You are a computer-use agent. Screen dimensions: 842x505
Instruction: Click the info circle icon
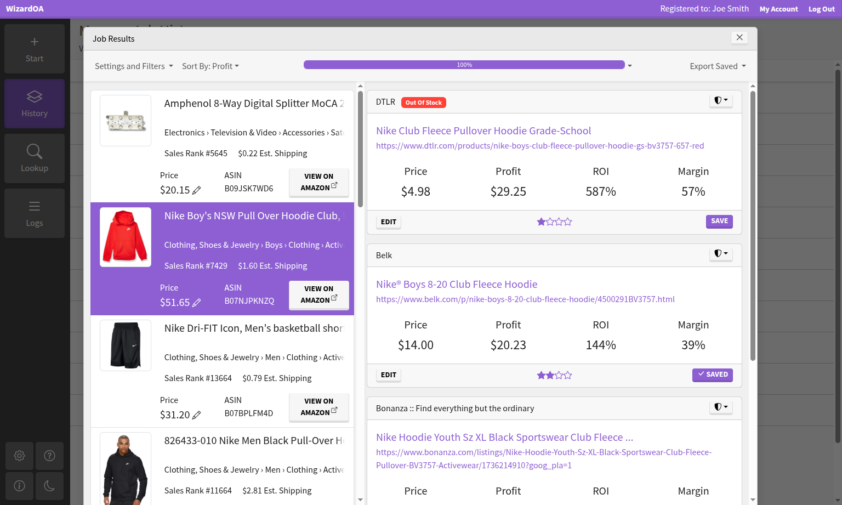pyautogui.click(x=20, y=486)
